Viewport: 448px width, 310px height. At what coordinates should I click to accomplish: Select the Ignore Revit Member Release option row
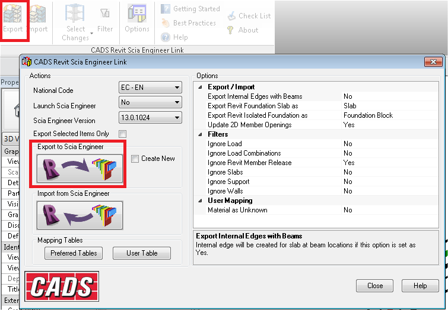249,163
